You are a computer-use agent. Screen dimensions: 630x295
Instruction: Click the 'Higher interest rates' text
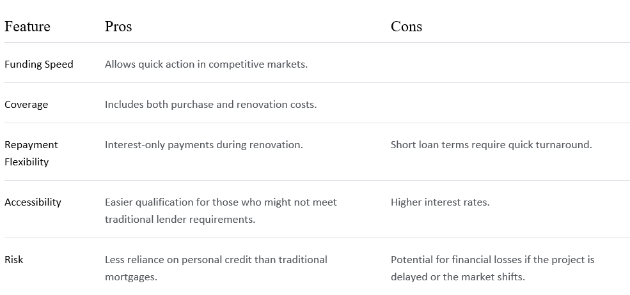click(x=440, y=202)
